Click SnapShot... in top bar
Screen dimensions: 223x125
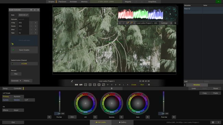(x=153, y=2)
